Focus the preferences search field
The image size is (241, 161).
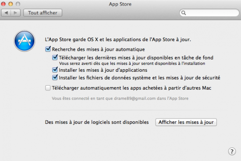click(209, 13)
